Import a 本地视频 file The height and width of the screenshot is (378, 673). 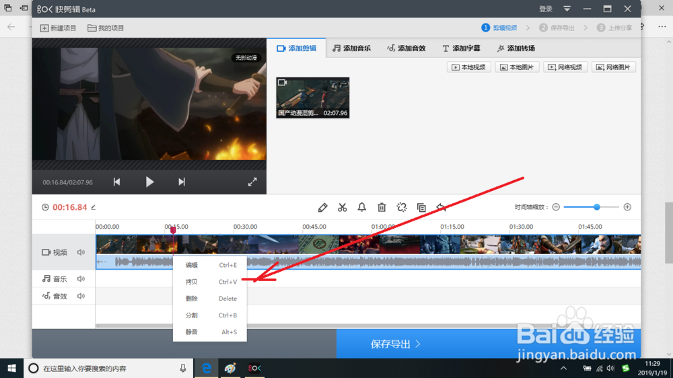point(468,67)
